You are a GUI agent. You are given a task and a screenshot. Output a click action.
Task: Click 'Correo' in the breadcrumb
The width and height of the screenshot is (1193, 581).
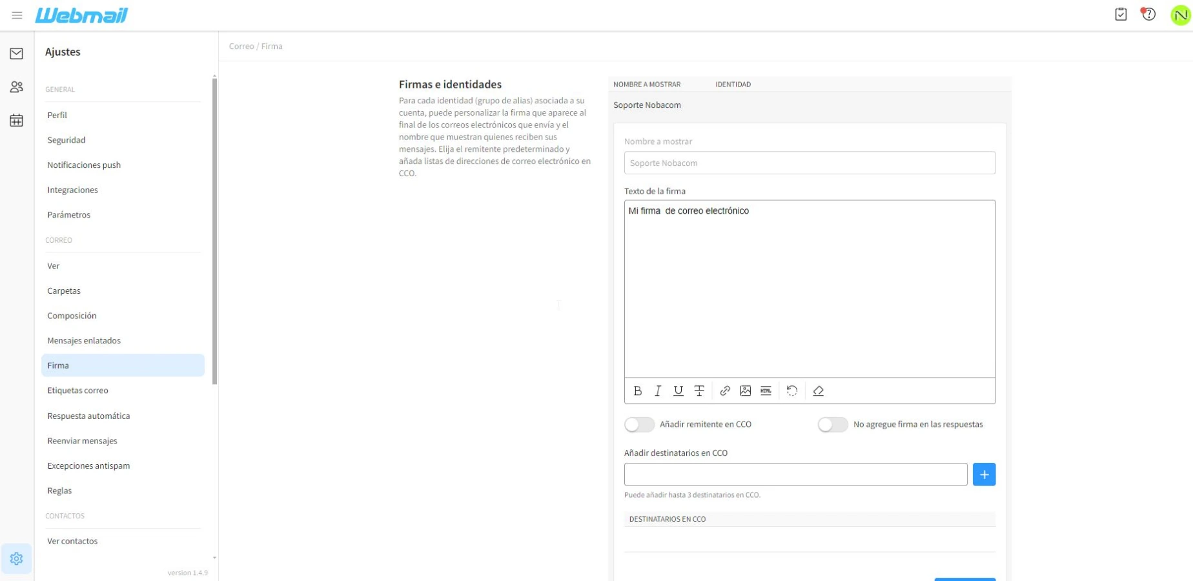coord(241,46)
